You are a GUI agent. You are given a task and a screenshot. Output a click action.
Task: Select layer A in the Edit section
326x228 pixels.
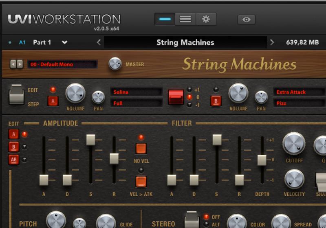click(x=13, y=134)
